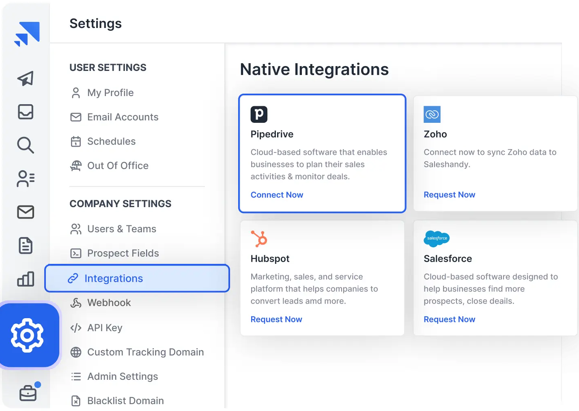Click the Hubspot card title
Screen dimensions: 579x411
[270, 259]
